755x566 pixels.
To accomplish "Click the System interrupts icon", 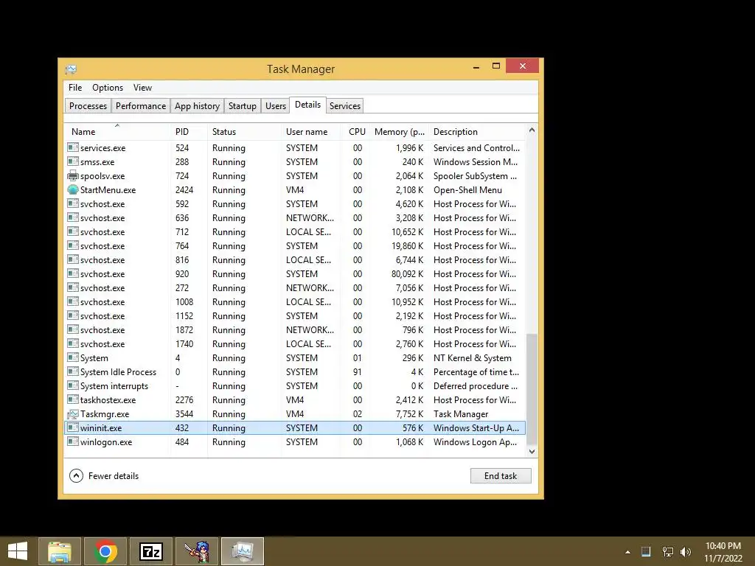I will click(73, 386).
